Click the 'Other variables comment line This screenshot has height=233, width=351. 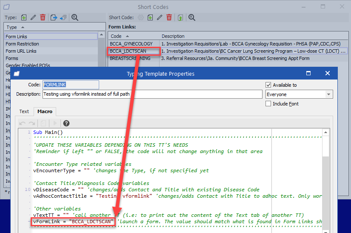[57, 209]
